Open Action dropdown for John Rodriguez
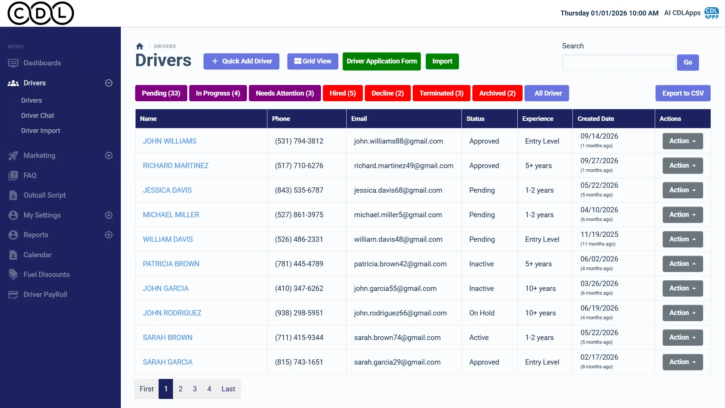 click(x=683, y=313)
